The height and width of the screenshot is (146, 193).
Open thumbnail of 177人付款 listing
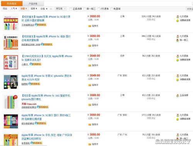tap(11, 121)
